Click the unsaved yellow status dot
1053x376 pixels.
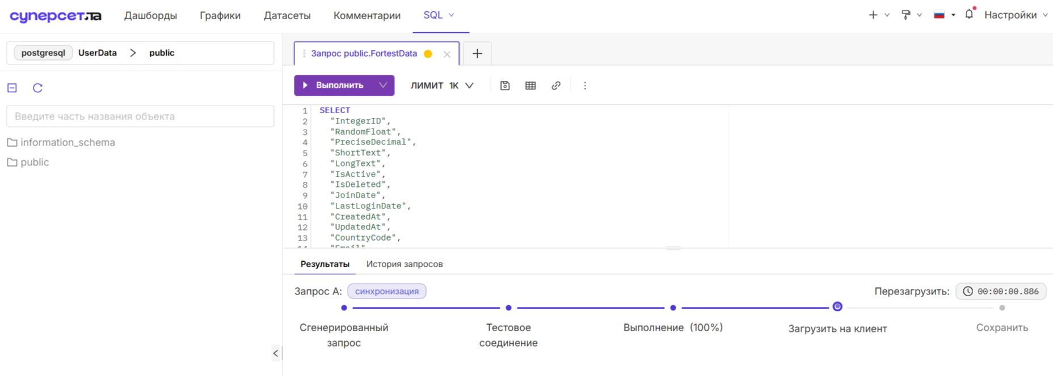[x=428, y=54]
